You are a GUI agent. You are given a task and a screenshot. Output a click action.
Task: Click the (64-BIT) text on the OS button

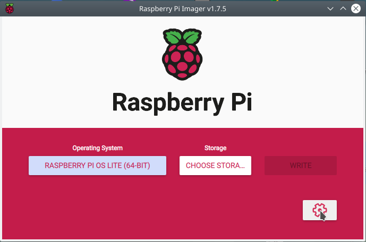pos(137,166)
